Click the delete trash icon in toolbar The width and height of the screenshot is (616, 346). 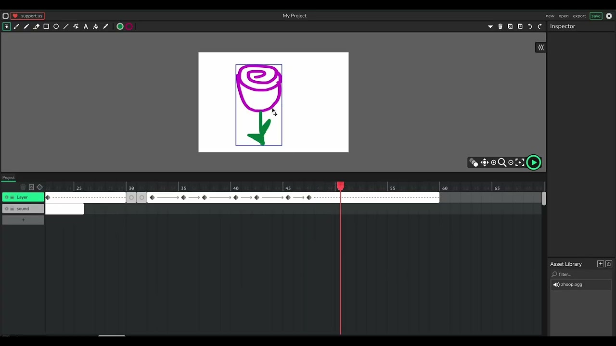click(500, 26)
